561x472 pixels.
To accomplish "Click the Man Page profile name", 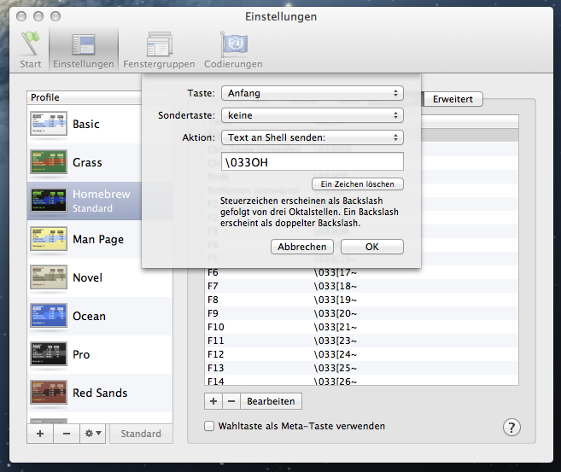I will [x=98, y=239].
